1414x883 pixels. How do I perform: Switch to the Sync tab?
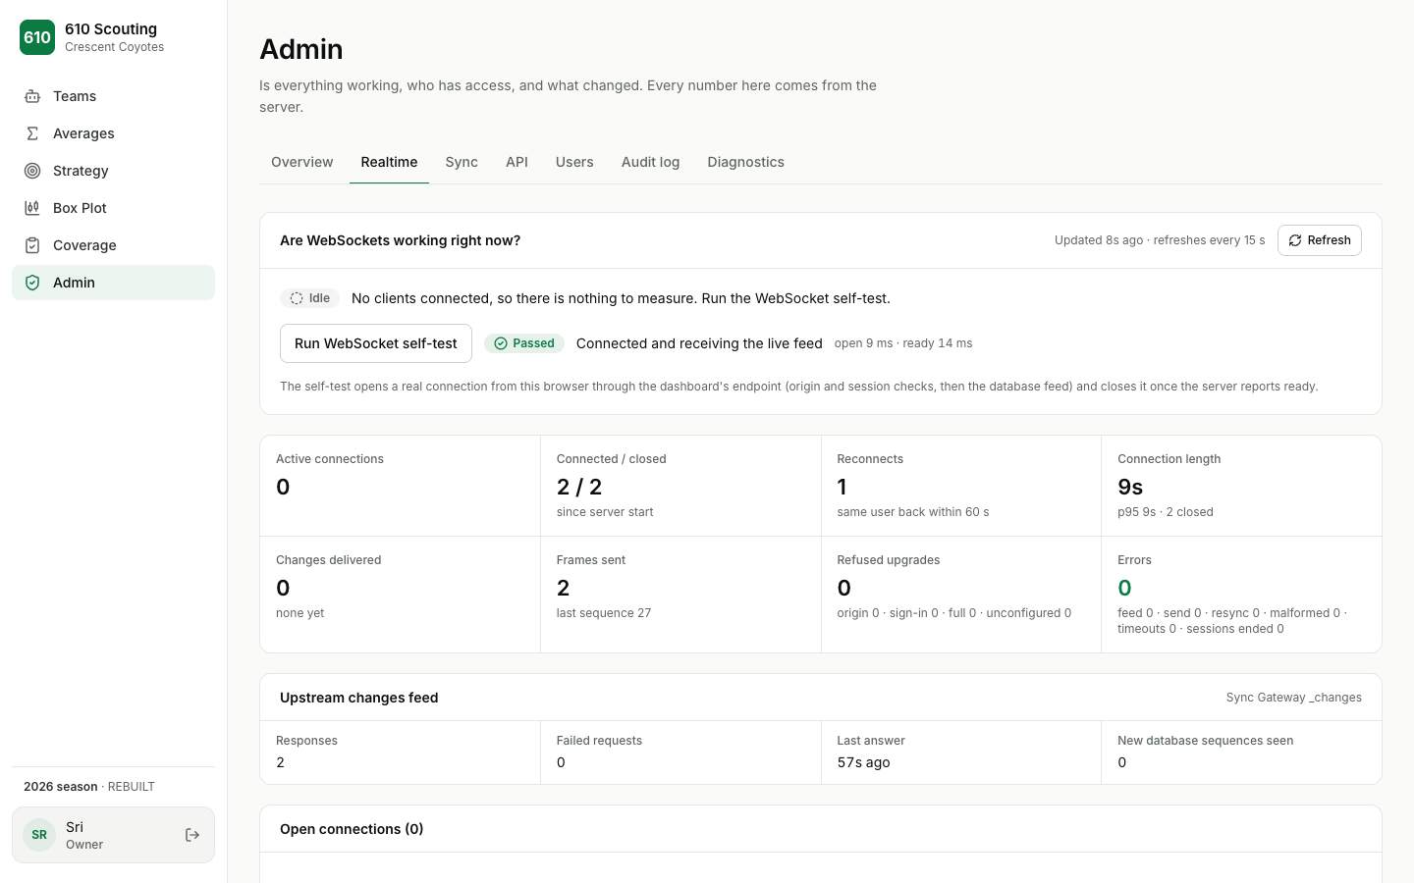(462, 162)
